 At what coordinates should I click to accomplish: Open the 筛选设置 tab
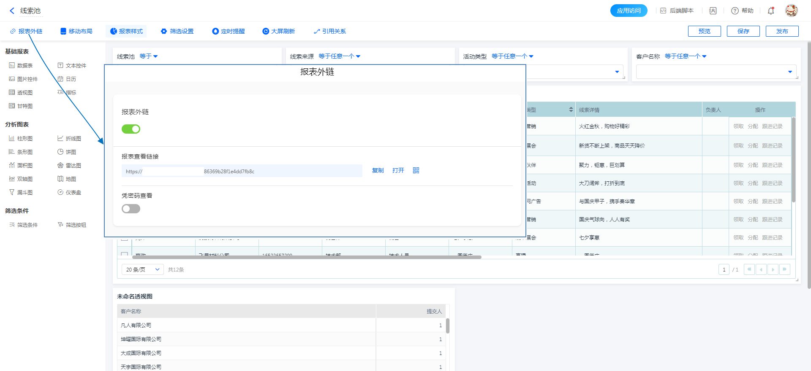click(x=177, y=31)
